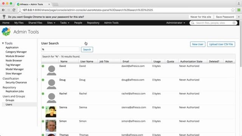Screen dimensions: 242x136
Task: Reload the page with the refresh icon
Action: click(14, 10)
